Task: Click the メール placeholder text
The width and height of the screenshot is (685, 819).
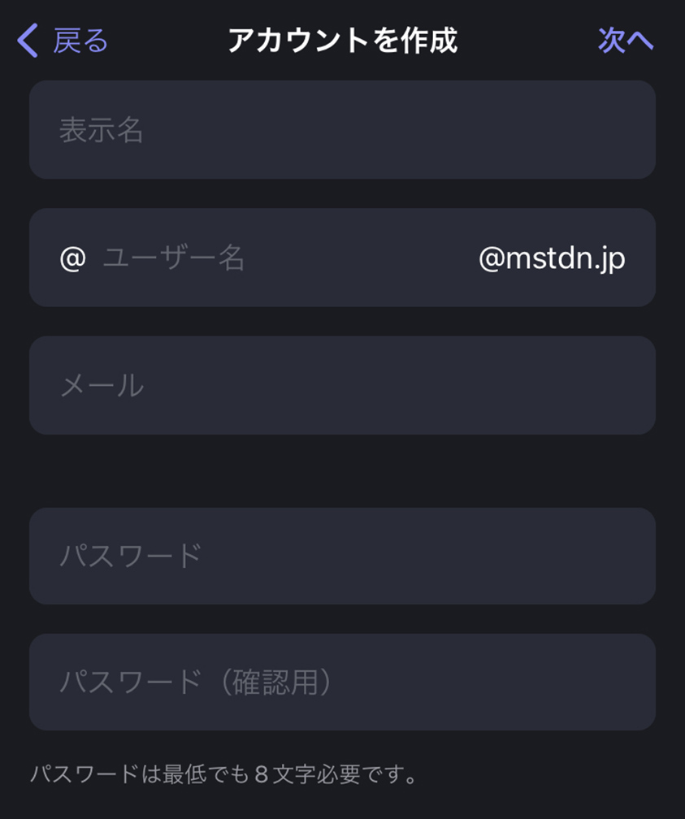Action: tap(102, 385)
